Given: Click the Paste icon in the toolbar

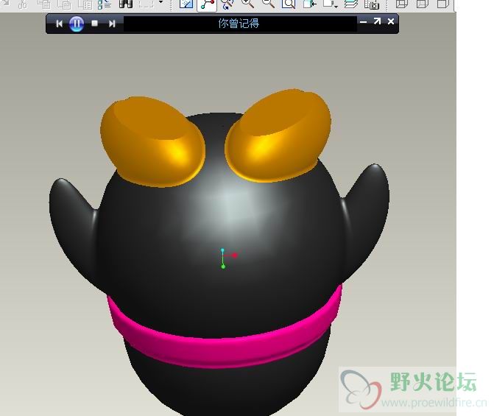Looking at the screenshot, I should [x=64, y=4].
